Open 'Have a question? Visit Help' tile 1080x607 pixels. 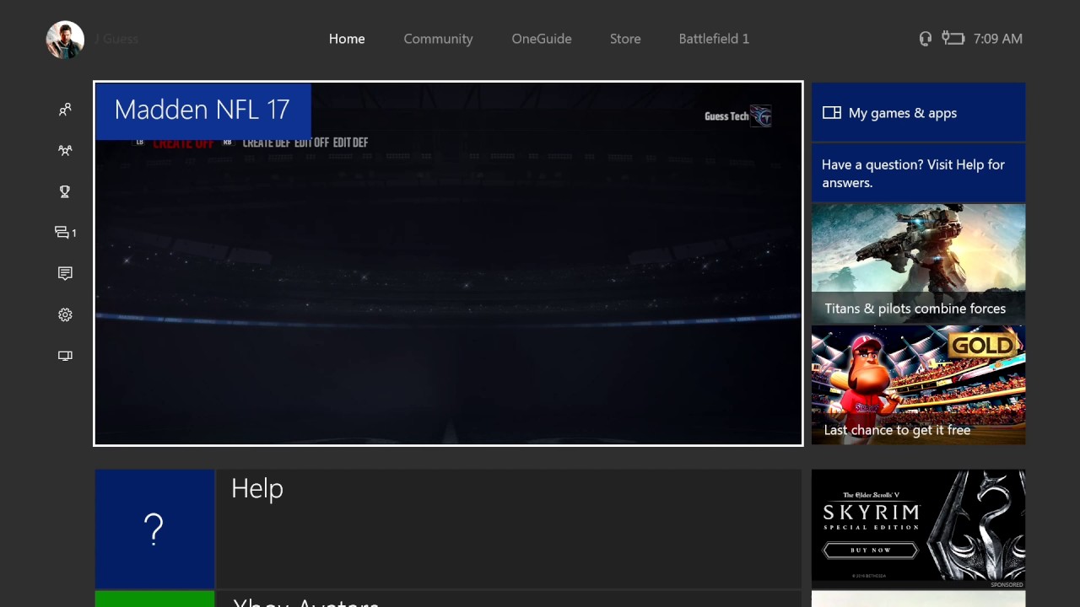(x=918, y=173)
